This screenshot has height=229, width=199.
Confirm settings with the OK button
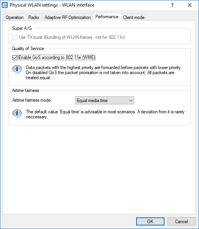pos(150,221)
